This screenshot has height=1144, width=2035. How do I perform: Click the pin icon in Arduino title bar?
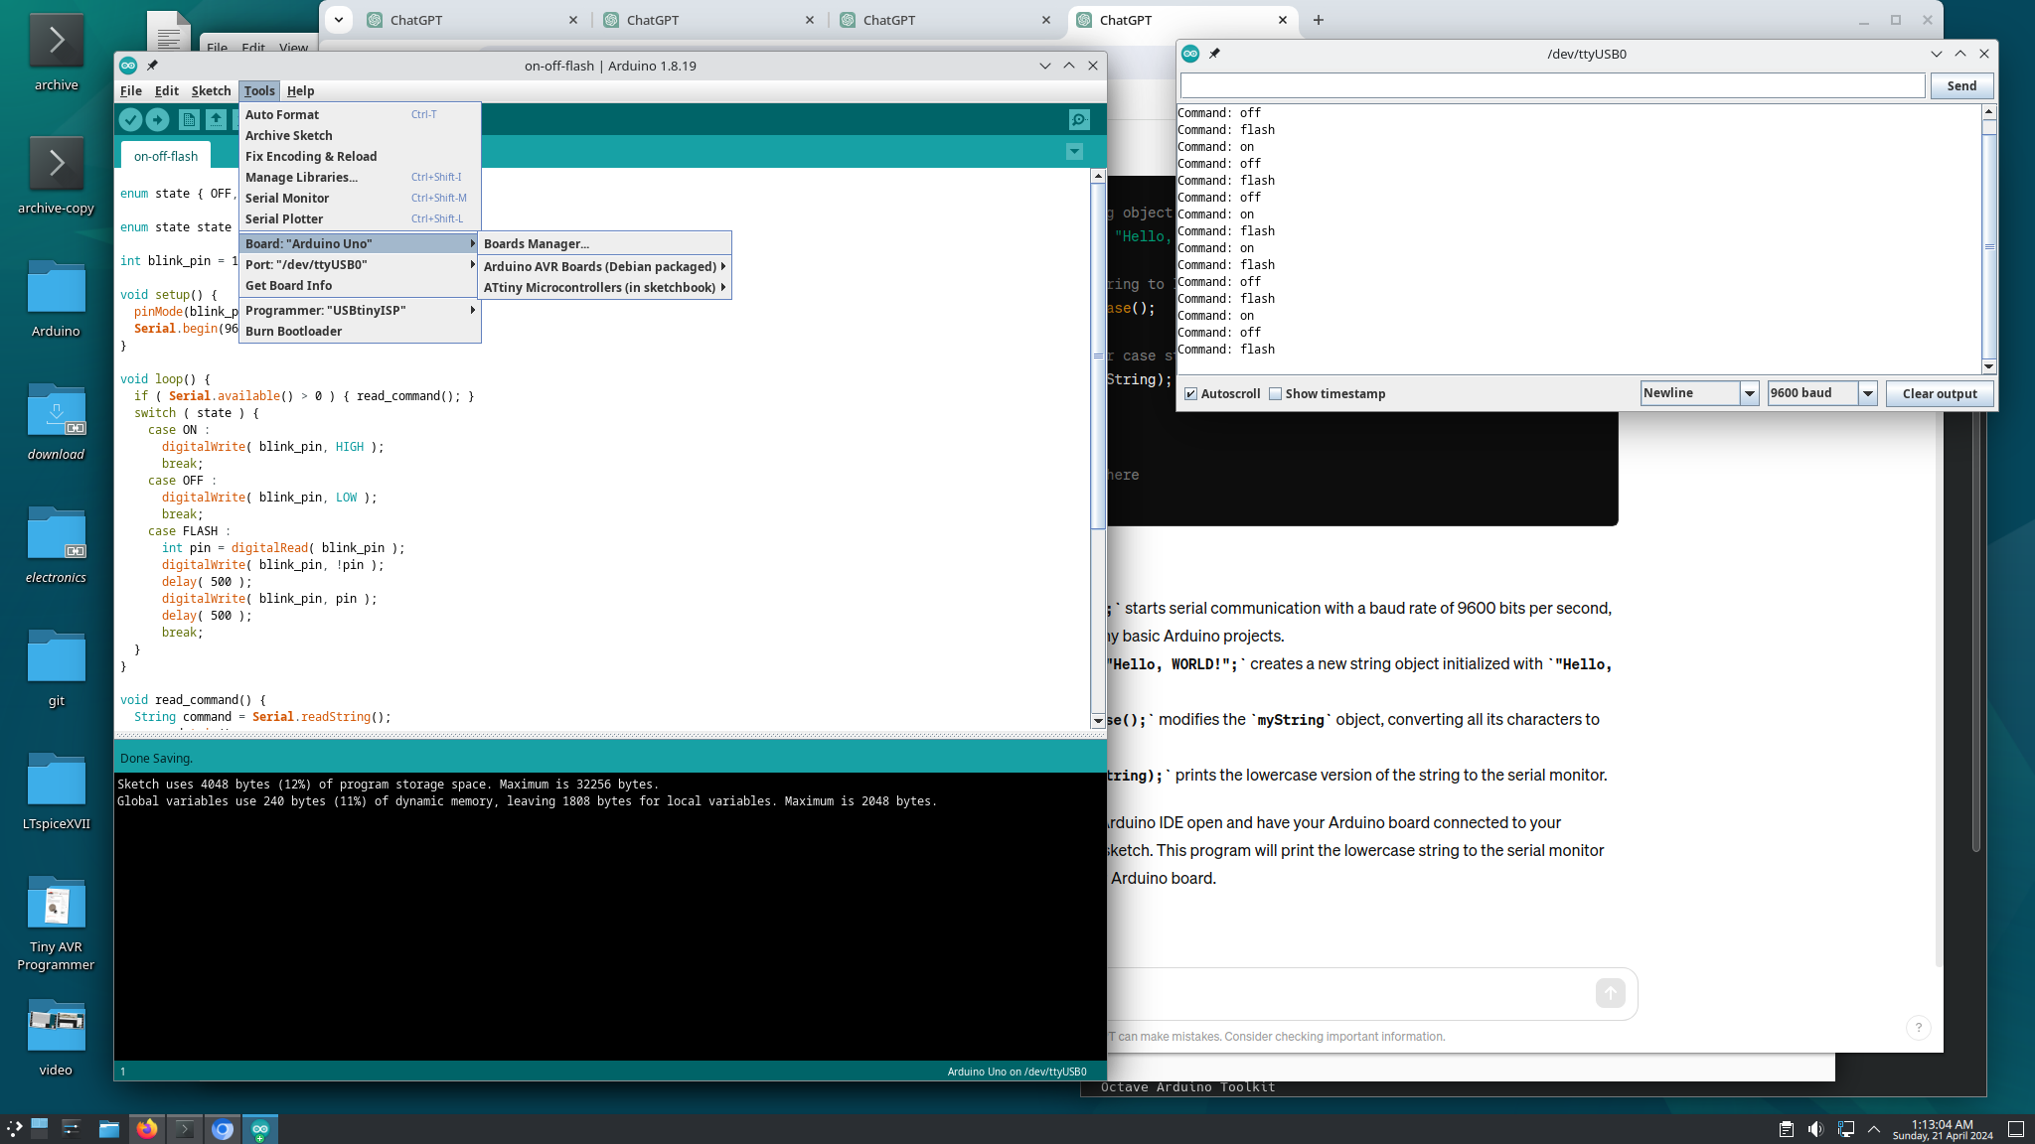(152, 66)
